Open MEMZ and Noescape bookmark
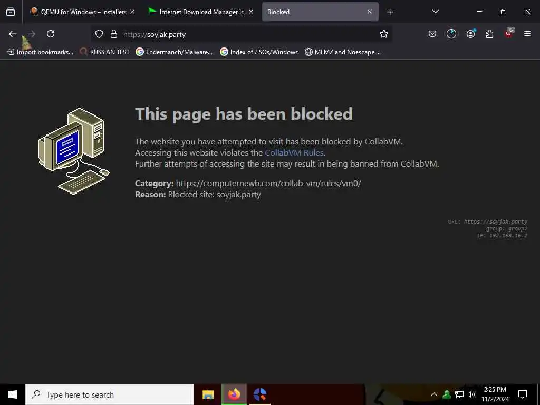Image resolution: width=540 pixels, height=405 pixels. pyautogui.click(x=343, y=52)
